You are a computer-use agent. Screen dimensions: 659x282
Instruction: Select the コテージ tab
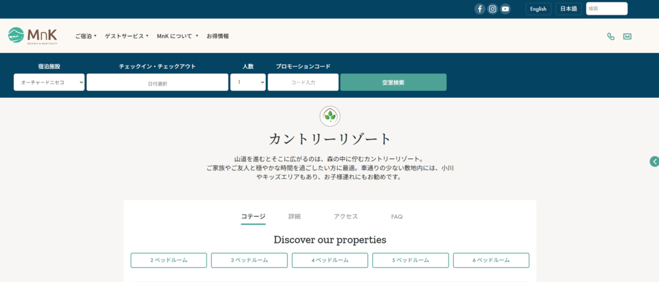tap(253, 217)
